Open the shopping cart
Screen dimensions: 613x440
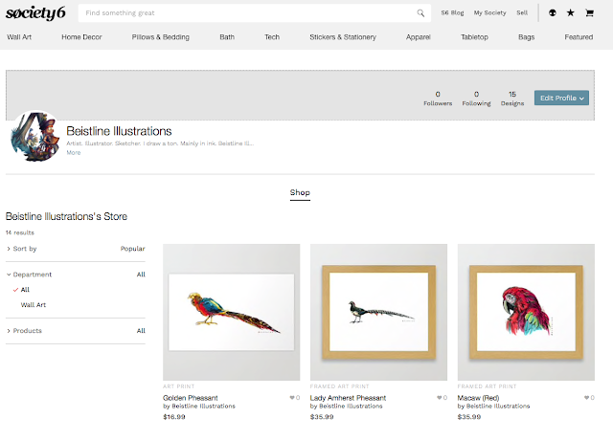(x=591, y=13)
